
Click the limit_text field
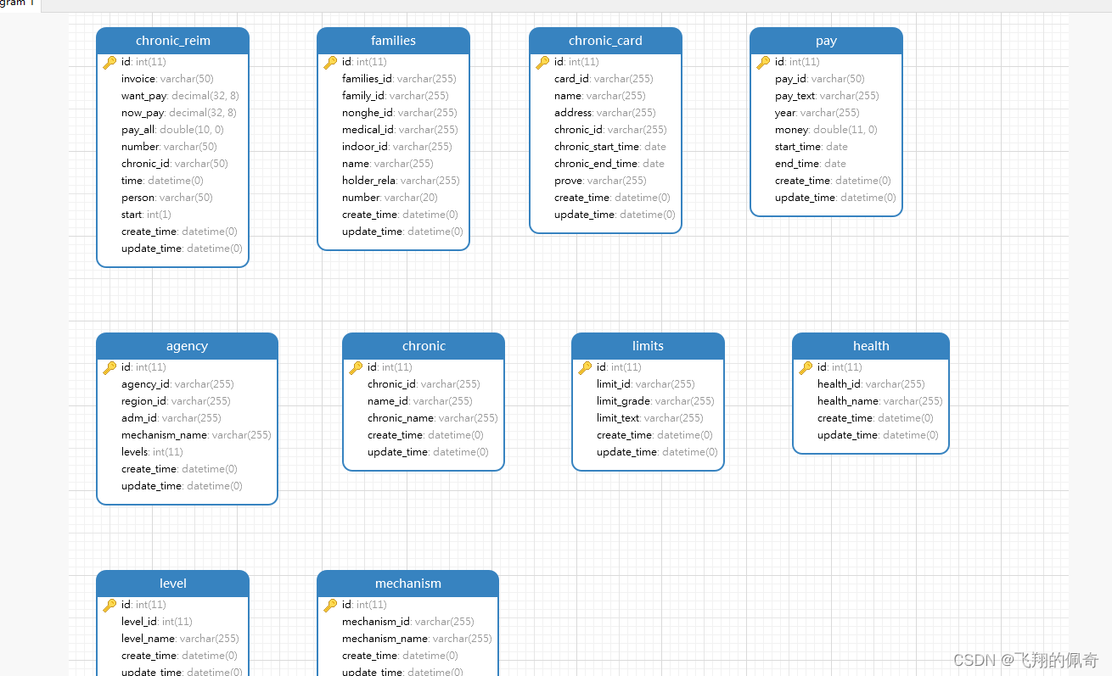pyautogui.click(x=650, y=418)
